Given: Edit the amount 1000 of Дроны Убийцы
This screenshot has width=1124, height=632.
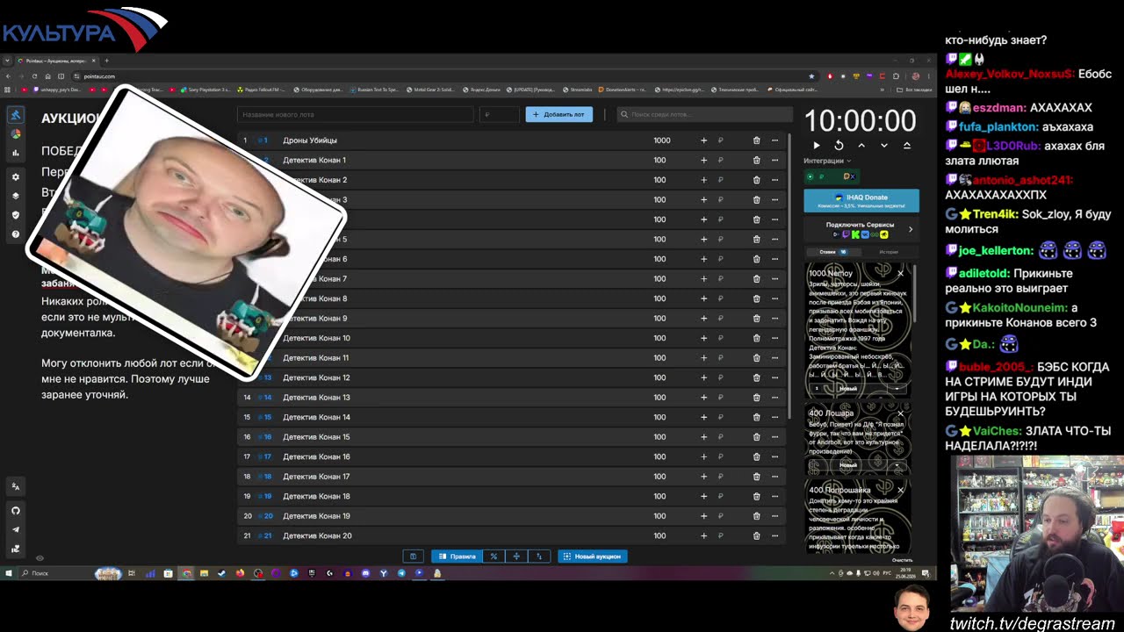Looking at the screenshot, I should (x=662, y=140).
